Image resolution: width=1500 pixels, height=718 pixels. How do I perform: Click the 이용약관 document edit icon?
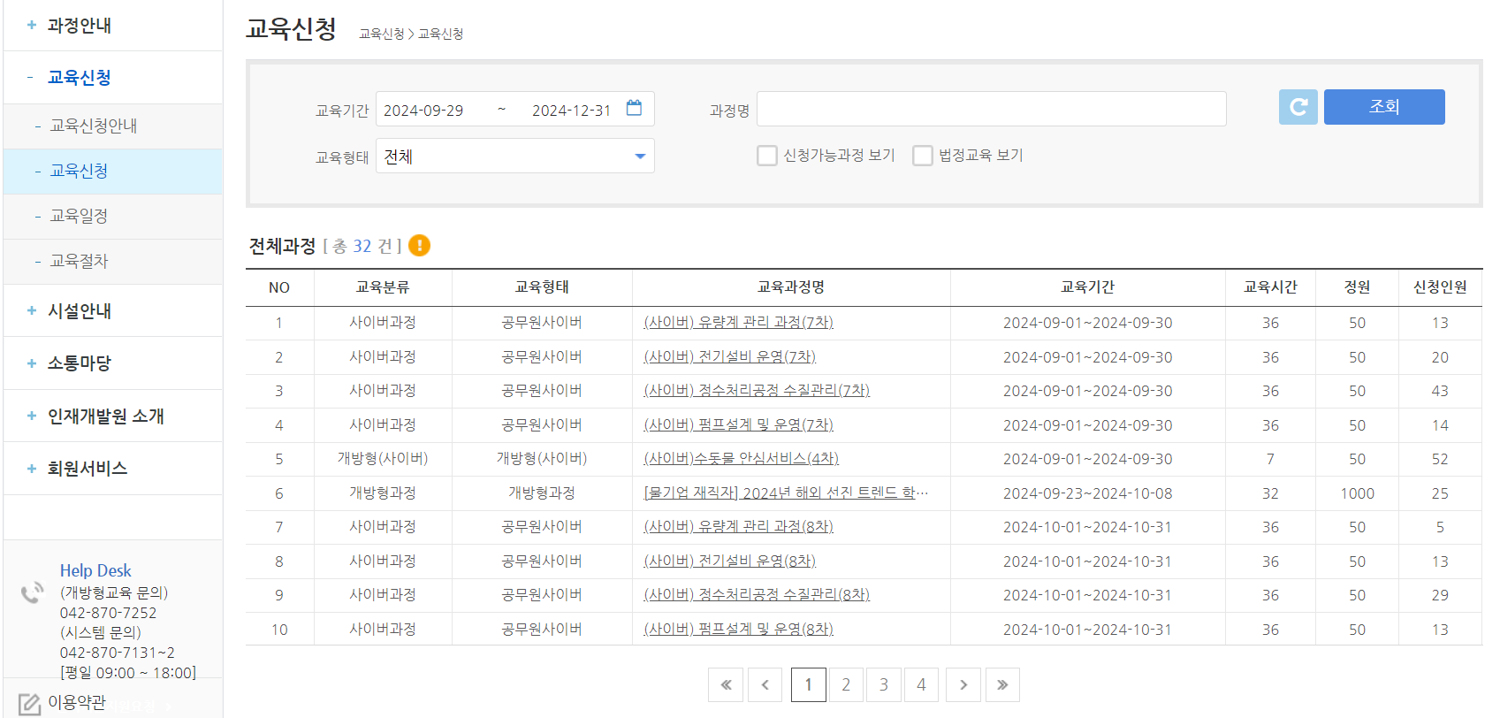tap(29, 704)
